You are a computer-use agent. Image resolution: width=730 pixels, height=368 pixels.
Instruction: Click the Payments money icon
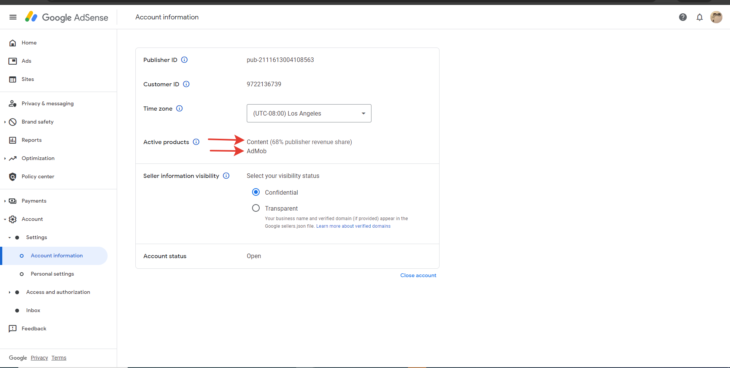pyautogui.click(x=13, y=201)
